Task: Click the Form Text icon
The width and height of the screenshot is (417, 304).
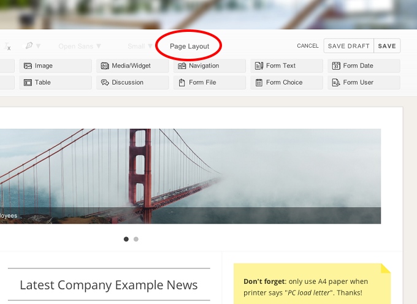Action: [259, 66]
